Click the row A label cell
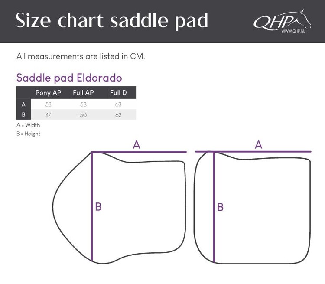The height and width of the screenshot is (284, 325). tap(24, 104)
